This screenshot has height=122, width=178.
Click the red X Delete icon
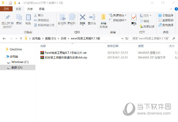[82, 17]
